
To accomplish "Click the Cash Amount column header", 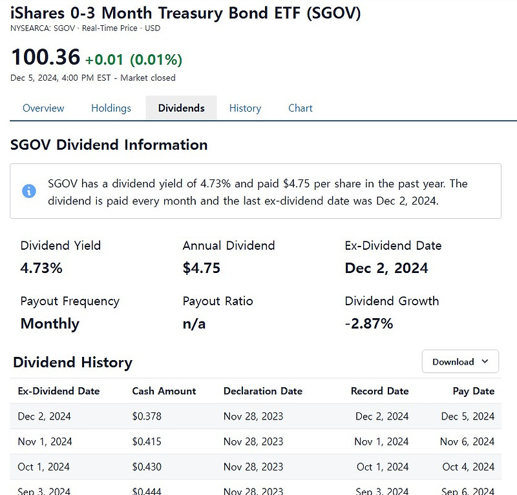I will point(164,391).
